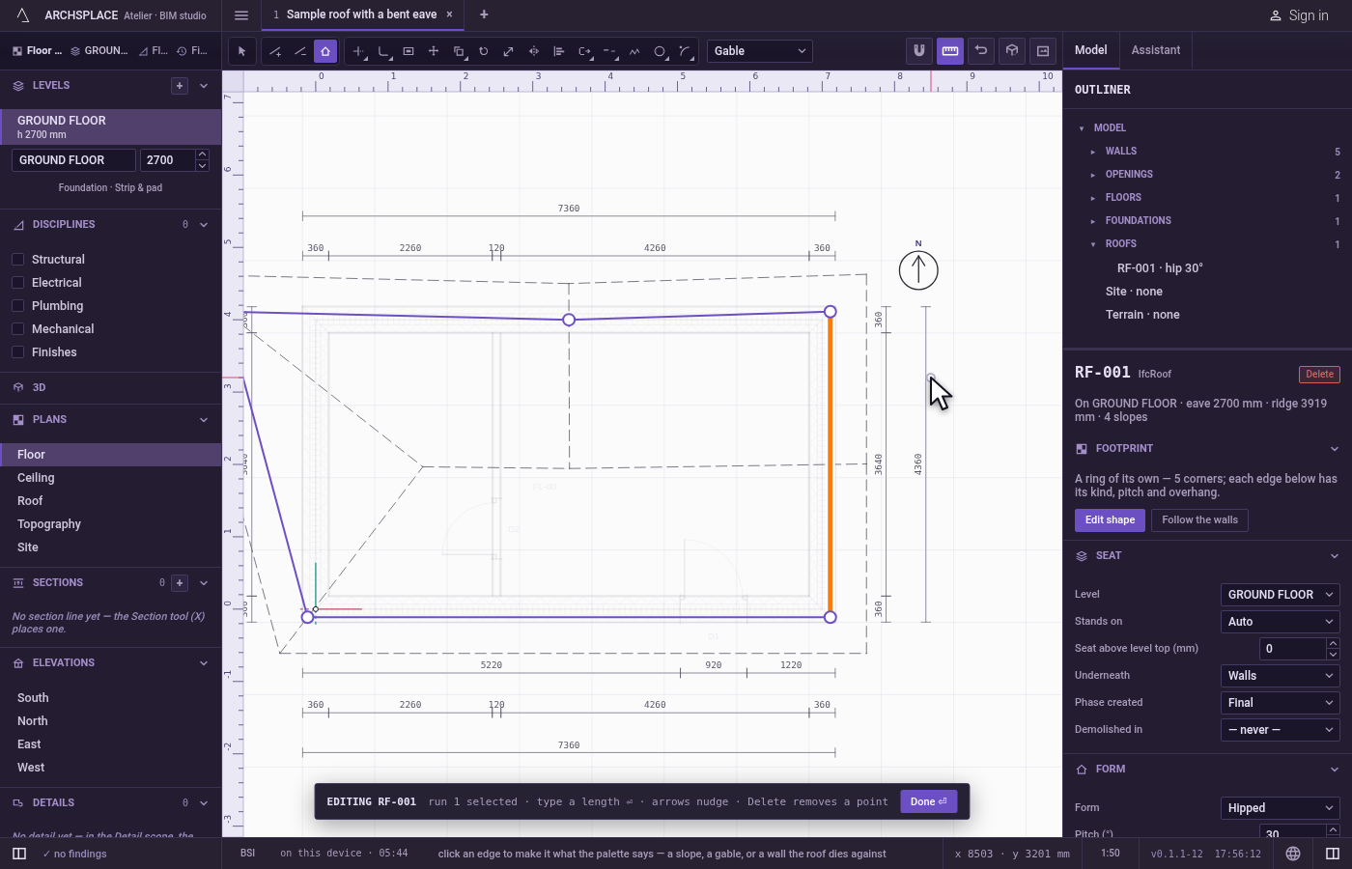The width and height of the screenshot is (1352, 869).
Task: Expand the WALLS tree node
Action: click(x=1093, y=152)
